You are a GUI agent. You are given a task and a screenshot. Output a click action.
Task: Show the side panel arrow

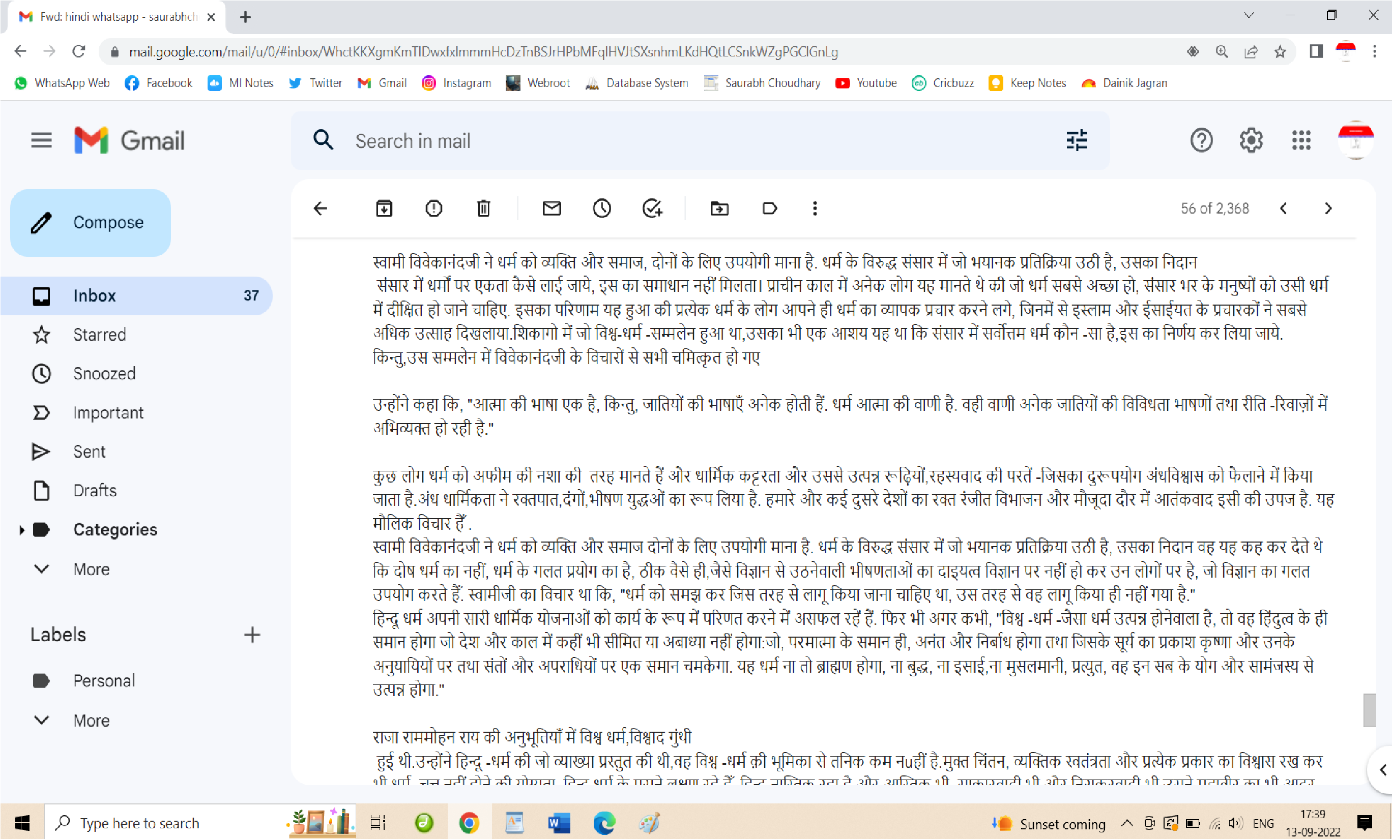tap(1382, 770)
